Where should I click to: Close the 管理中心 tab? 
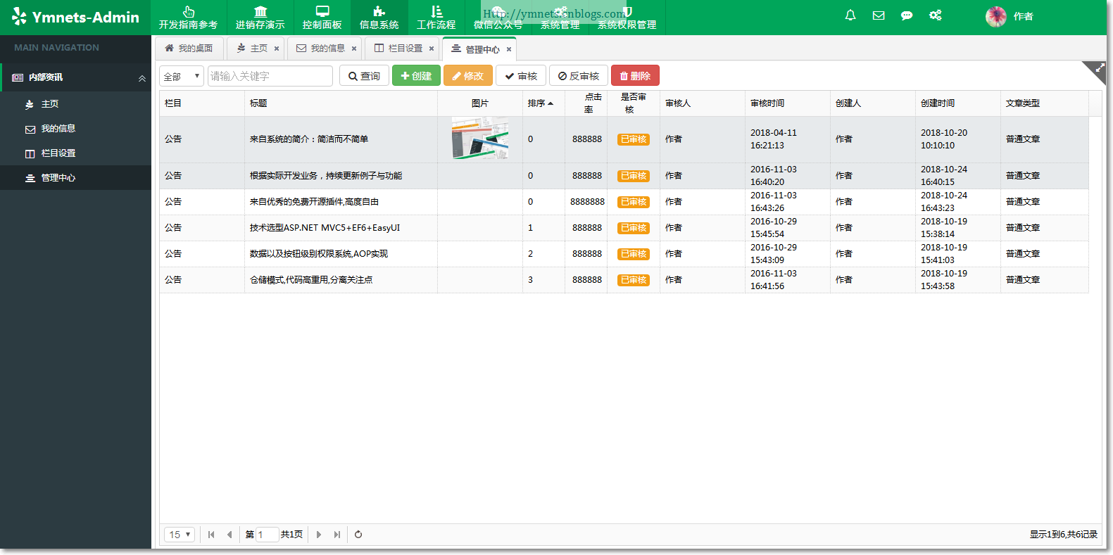click(509, 49)
